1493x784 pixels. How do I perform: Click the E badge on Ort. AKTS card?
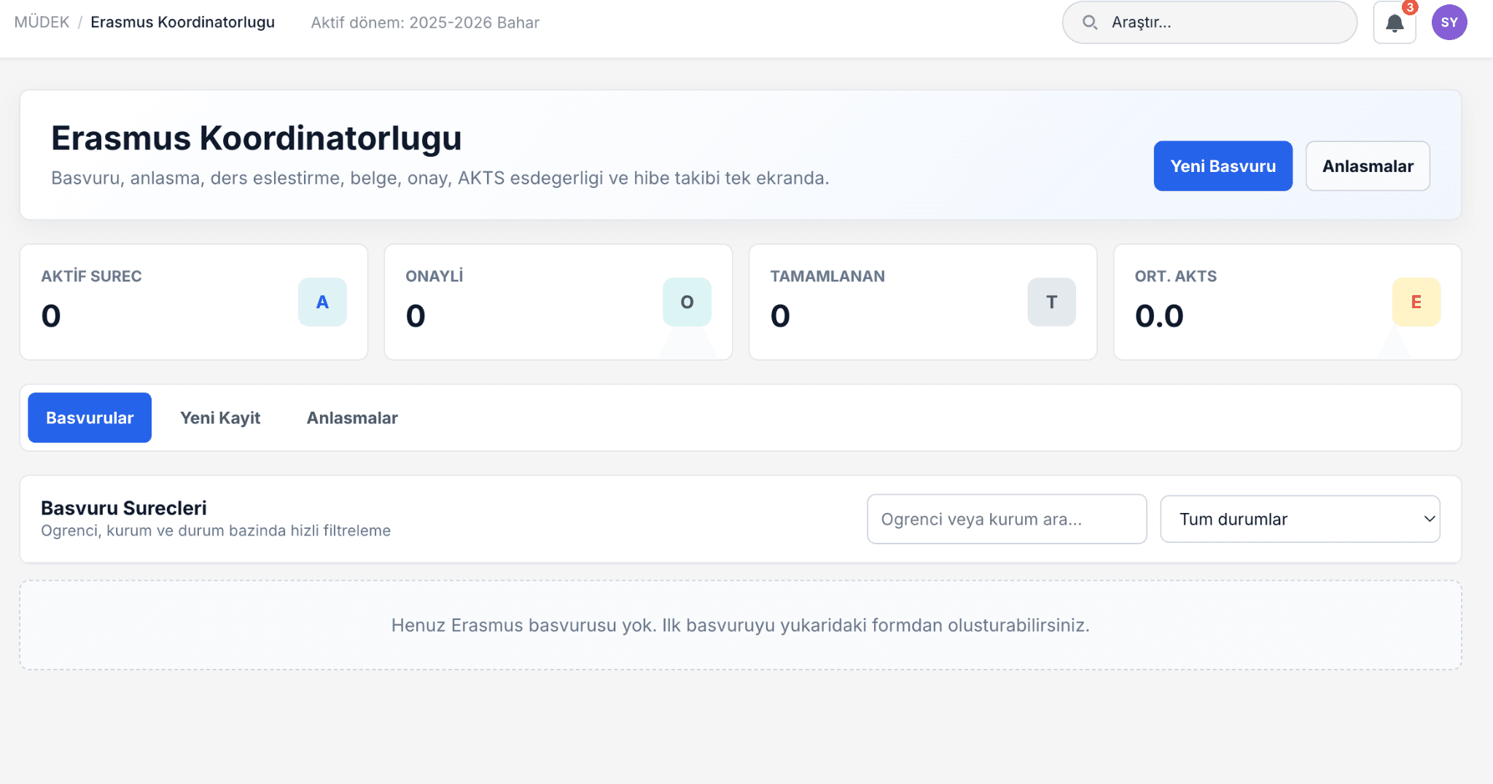pos(1416,302)
